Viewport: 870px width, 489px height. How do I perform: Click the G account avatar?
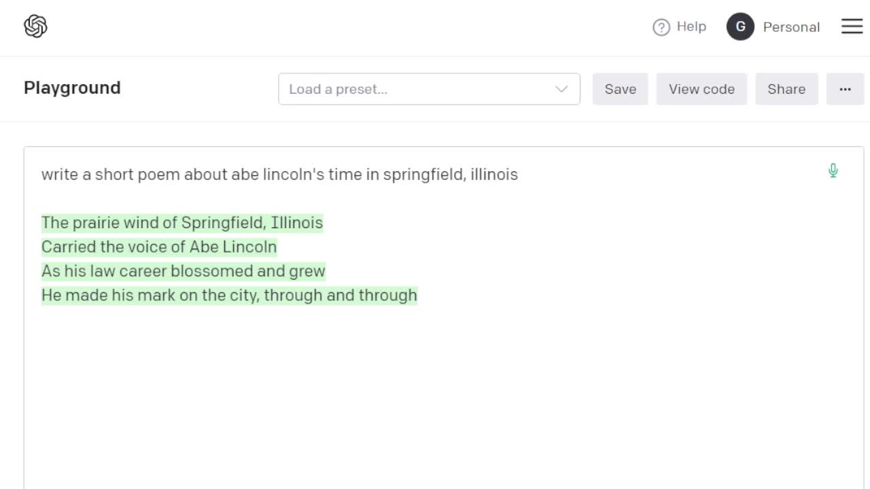click(740, 26)
